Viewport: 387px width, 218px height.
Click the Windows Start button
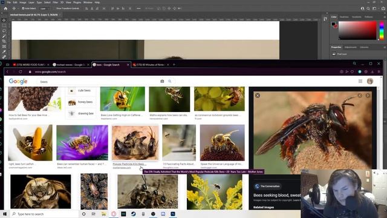[5, 214]
